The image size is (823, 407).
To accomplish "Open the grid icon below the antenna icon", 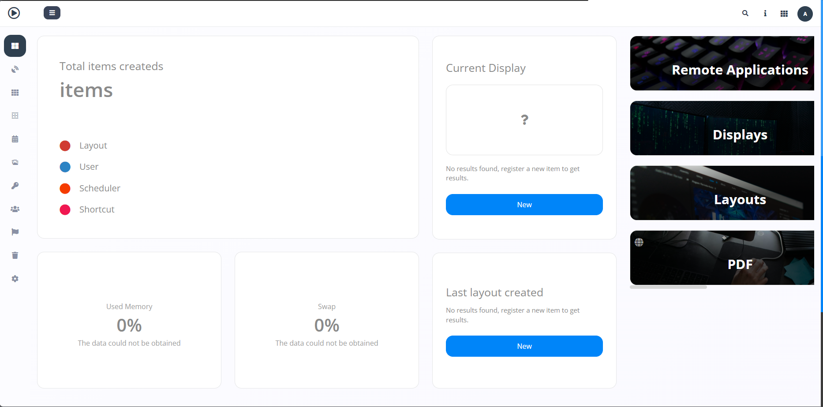I will click(x=15, y=92).
